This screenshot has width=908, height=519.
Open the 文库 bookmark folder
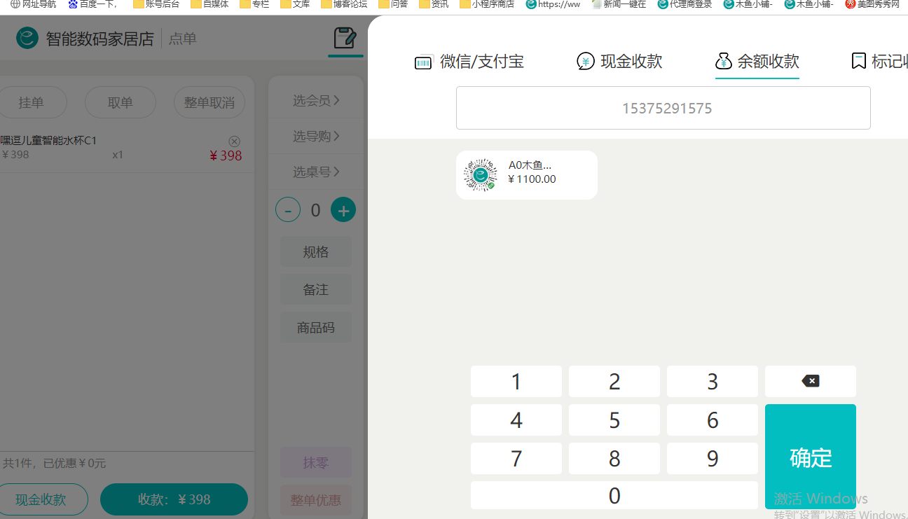click(295, 4)
